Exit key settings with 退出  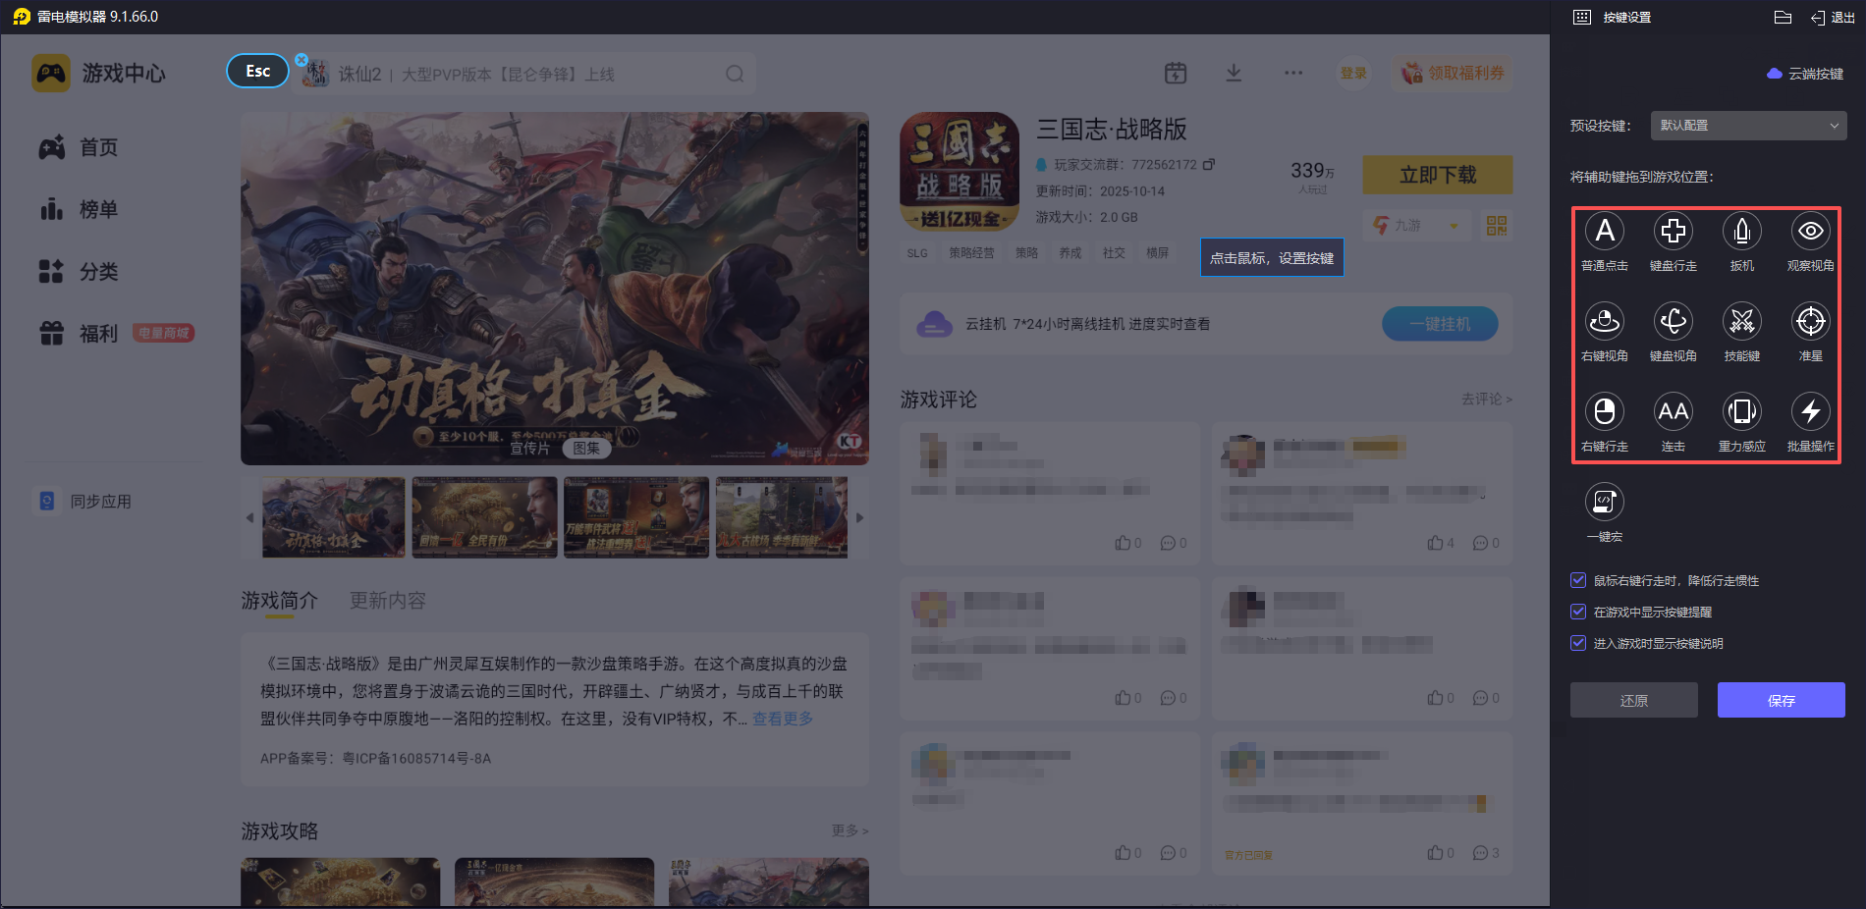pos(1833,17)
